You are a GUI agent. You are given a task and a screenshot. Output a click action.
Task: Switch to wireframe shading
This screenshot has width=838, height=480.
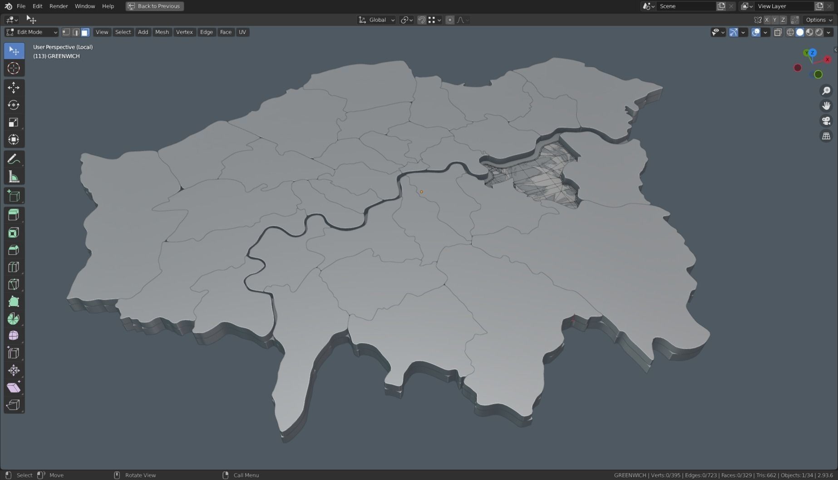(x=790, y=32)
